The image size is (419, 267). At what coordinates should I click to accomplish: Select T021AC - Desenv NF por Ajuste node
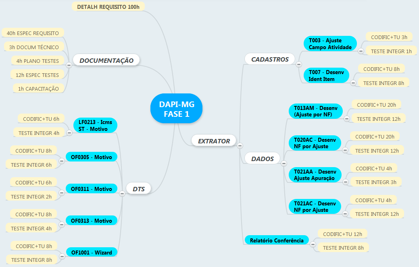[315, 207]
